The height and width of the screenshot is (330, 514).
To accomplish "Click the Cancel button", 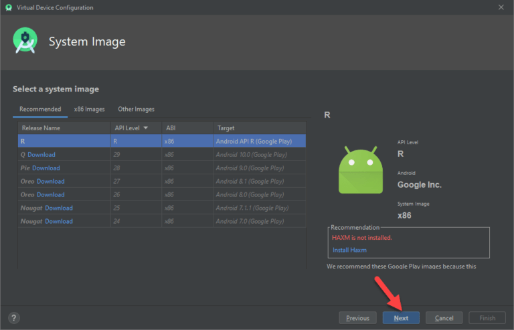I will [x=444, y=318].
